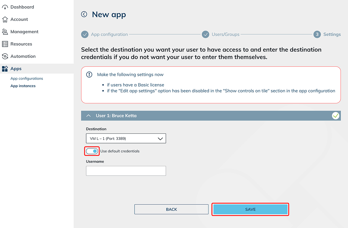Click the Users/Groups step checkmark
Viewport: 348px width, 228px height.
205,34
